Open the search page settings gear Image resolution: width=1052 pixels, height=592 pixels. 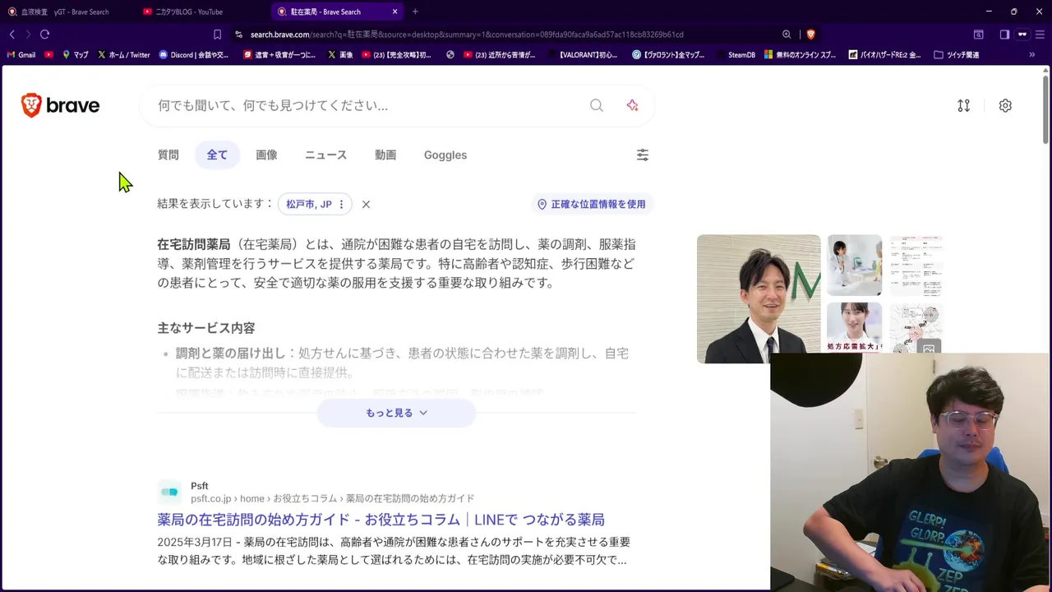1005,105
